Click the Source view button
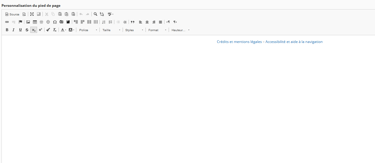This screenshot has width=375, height=163. coord(12,14)
